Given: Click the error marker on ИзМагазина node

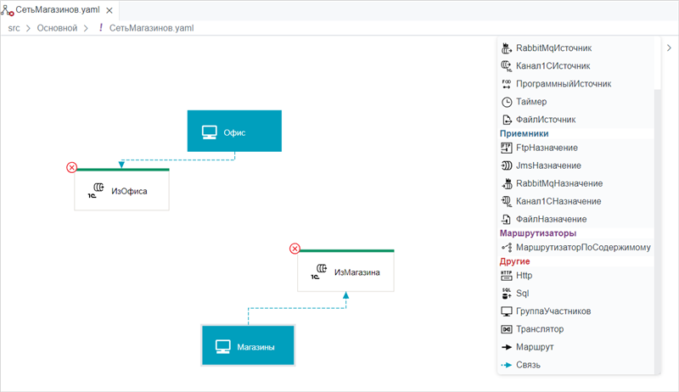Looking at the screenshot, I should click(x=295, y=249).
